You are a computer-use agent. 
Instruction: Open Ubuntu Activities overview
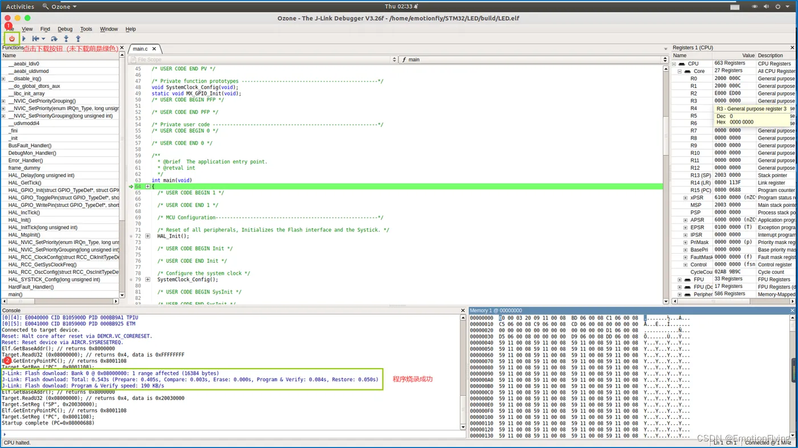pyautogui.click(x=20, y=7)
